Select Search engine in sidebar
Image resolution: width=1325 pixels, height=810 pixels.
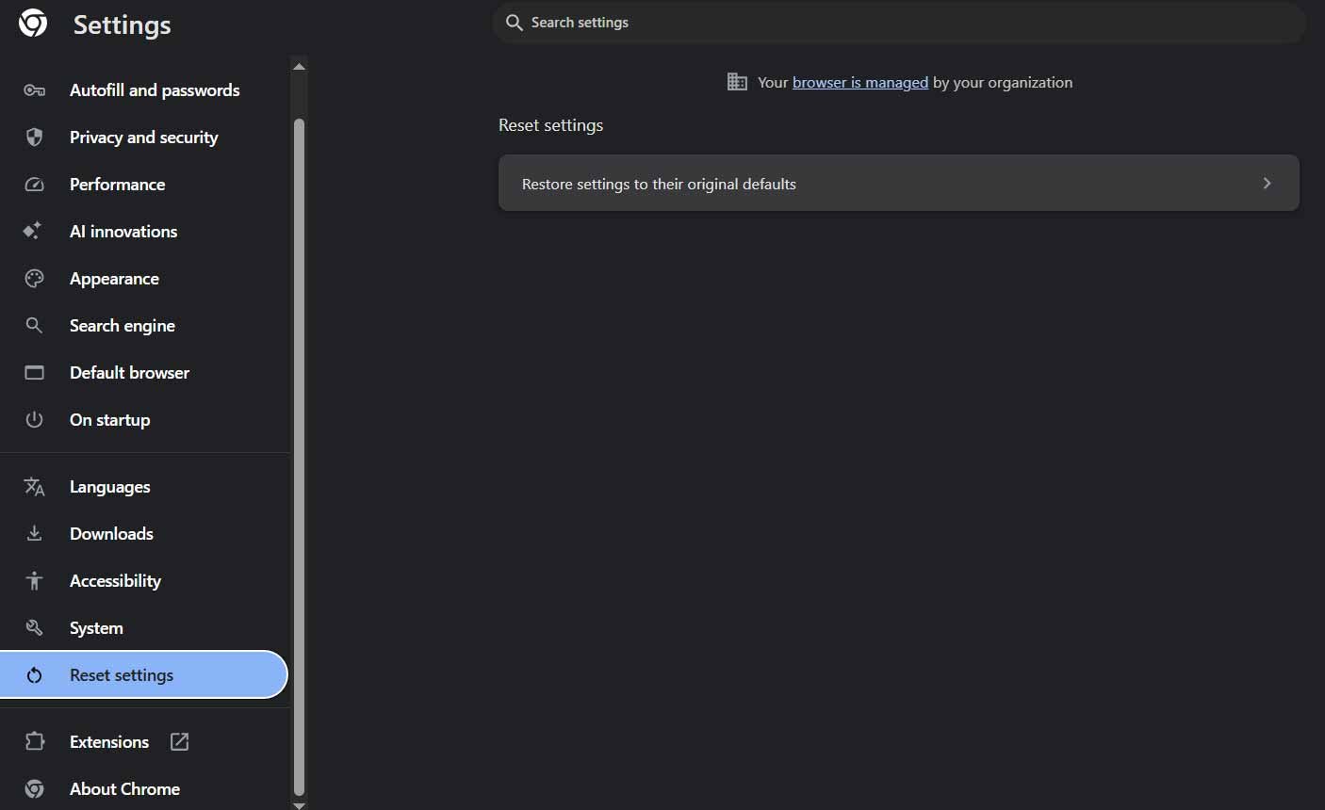click(144, 326)
